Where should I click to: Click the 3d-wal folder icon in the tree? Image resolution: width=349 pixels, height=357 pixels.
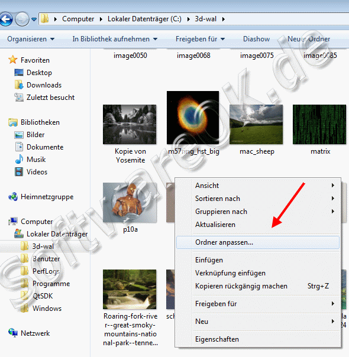point(24,246)
